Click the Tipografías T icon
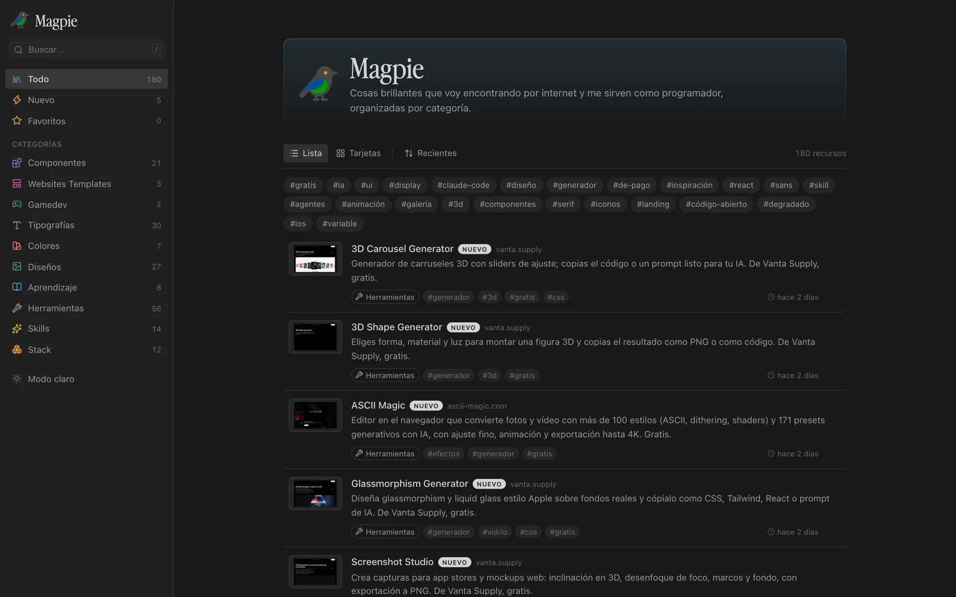The height and width of the screenshot is (597, 956). tap(17, 225)
